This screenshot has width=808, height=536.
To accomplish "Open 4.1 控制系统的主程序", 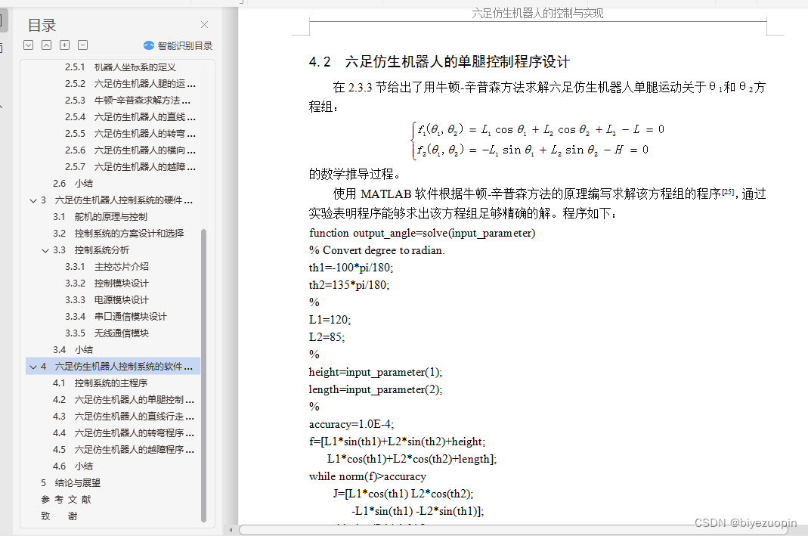I will click(x=100, y=383).
